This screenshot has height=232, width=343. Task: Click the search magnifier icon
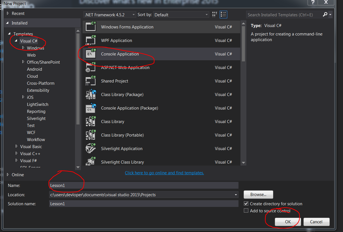(325, 15)
